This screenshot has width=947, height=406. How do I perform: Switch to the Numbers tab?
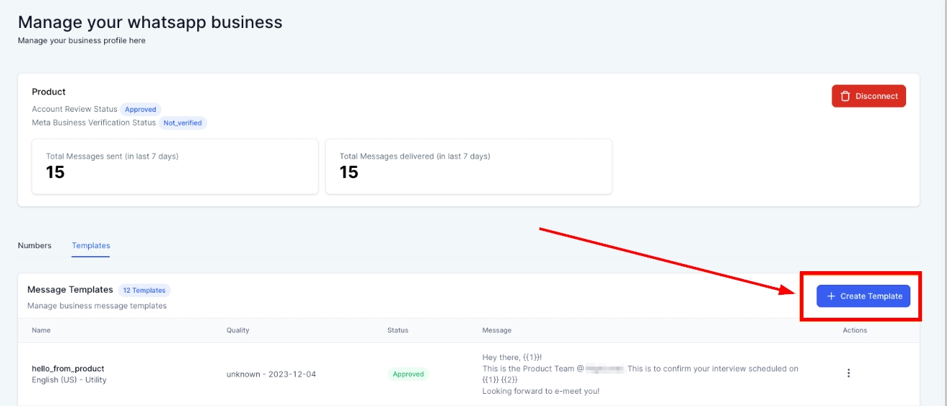[x=34, y=245]
